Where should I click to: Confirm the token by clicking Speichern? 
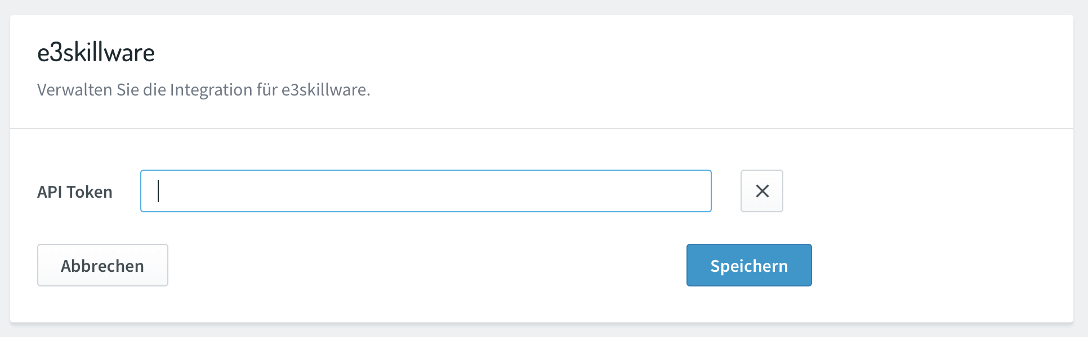pos(749,265)
